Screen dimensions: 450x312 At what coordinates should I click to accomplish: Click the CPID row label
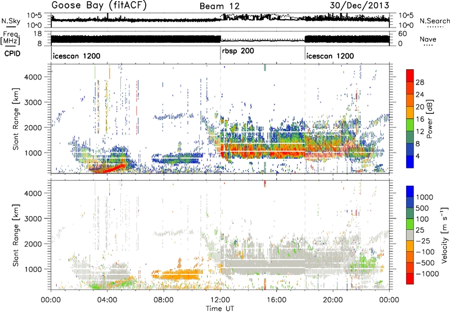pyautogui.click(x=12, y=54)
